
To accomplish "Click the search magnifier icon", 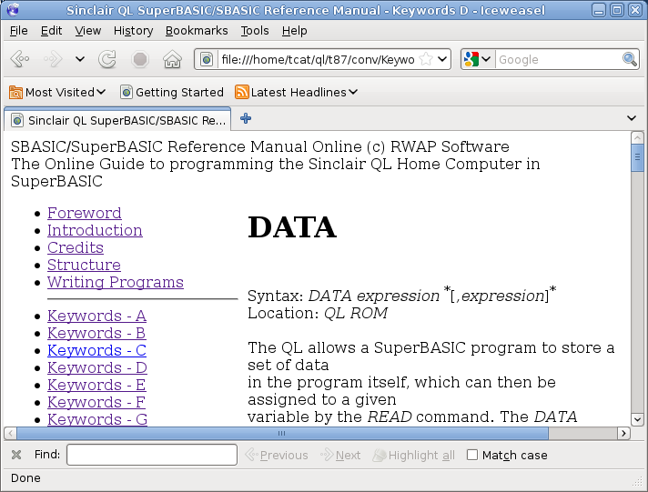I will coord(630,59).
